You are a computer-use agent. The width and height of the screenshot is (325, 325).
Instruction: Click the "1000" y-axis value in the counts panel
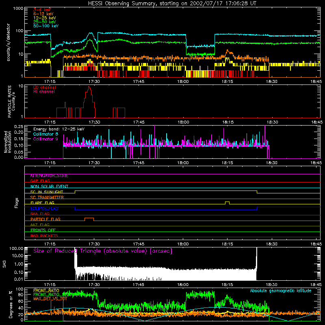(x=18, y=9)
